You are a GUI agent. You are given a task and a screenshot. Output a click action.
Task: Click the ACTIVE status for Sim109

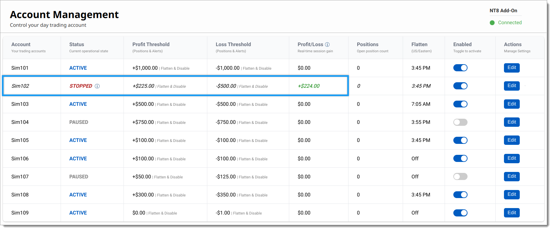[x=78, y=213]
